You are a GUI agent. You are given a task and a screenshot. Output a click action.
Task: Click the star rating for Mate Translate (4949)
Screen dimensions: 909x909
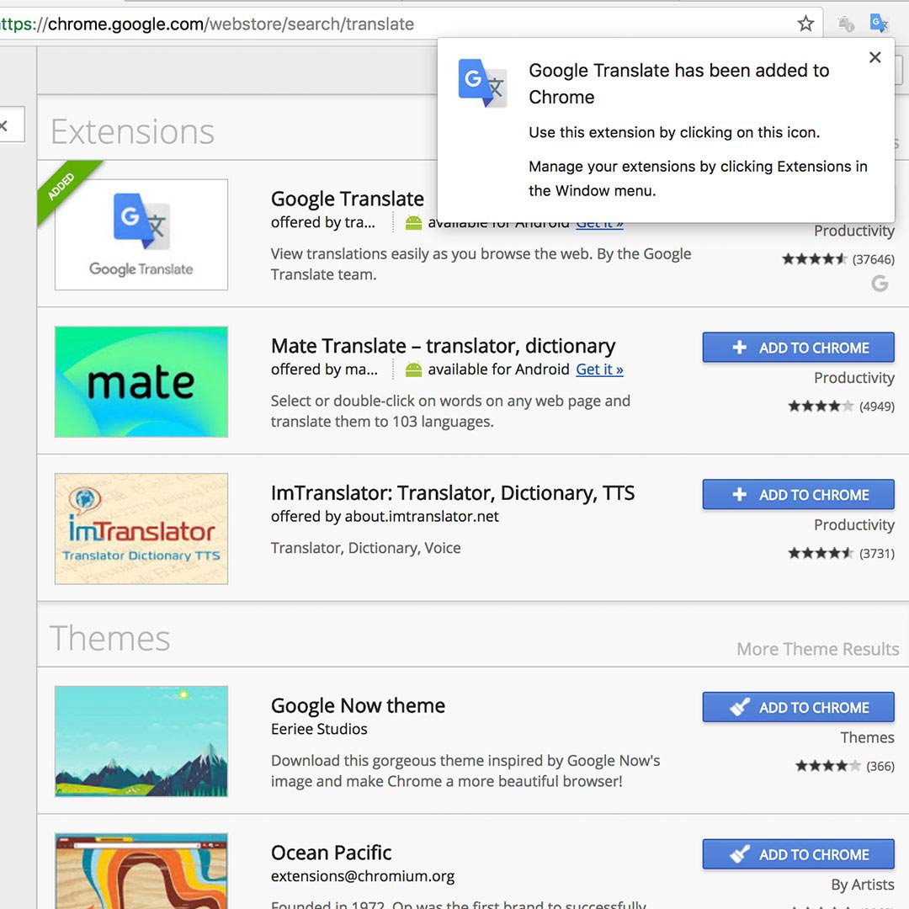[x=821, y=406]
